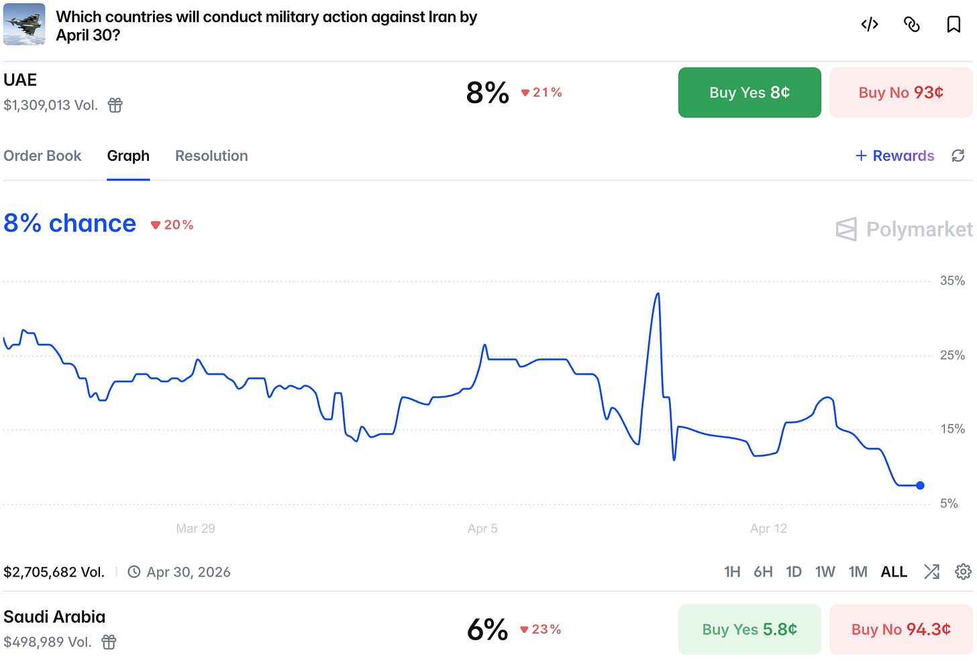Copy market link via chain icon

coord(911,25)
